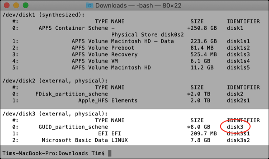
Task: Click the Downloads folder icon in title bar
Action: tap(89, 5)
